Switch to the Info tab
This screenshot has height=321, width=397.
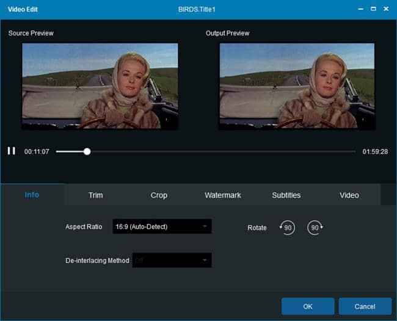coord(32,195)
